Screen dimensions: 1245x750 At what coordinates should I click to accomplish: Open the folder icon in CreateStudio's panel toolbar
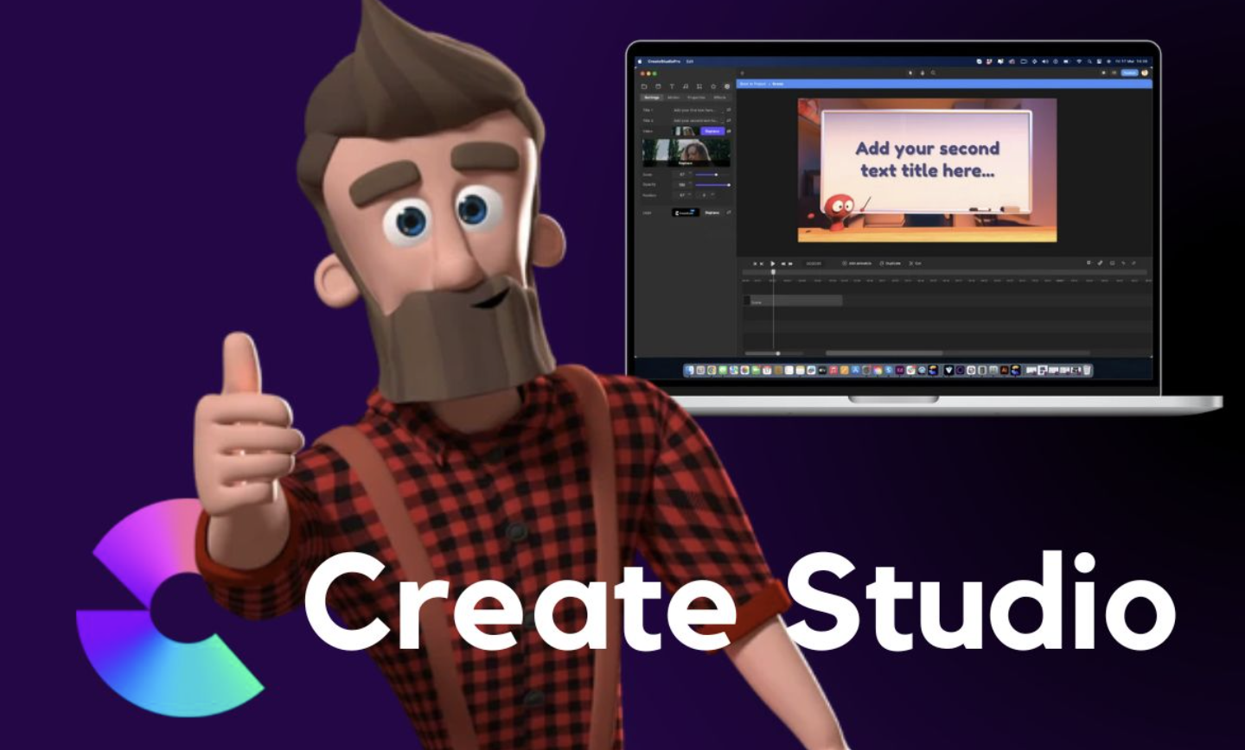(644, 86)
